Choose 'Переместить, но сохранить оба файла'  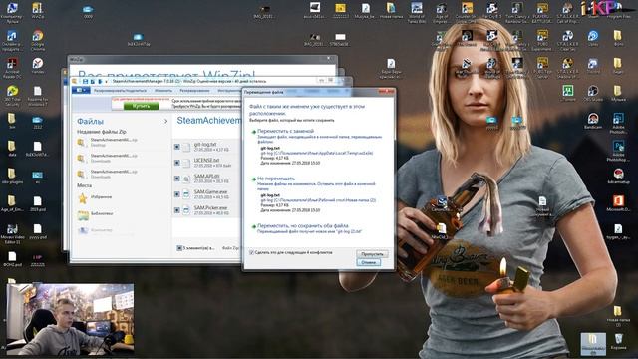click(303, 226)
